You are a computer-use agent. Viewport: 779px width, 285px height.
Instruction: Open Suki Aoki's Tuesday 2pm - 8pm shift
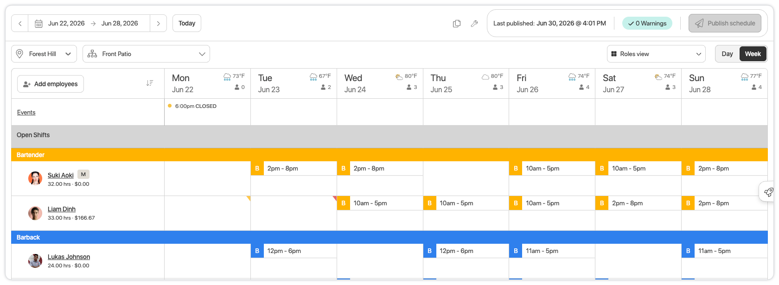click(x=294, y=168)
